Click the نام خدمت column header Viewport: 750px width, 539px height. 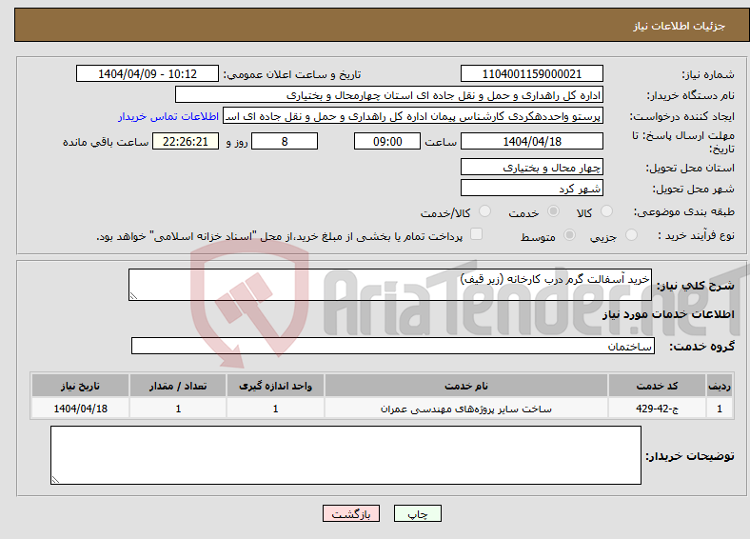(x=465, y=386)
